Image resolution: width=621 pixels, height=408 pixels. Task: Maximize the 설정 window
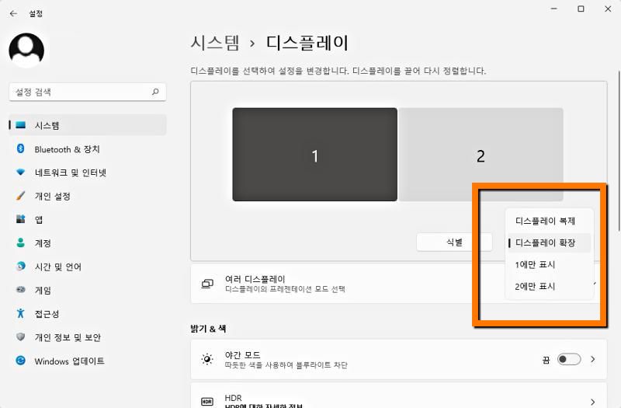point(581,9)
